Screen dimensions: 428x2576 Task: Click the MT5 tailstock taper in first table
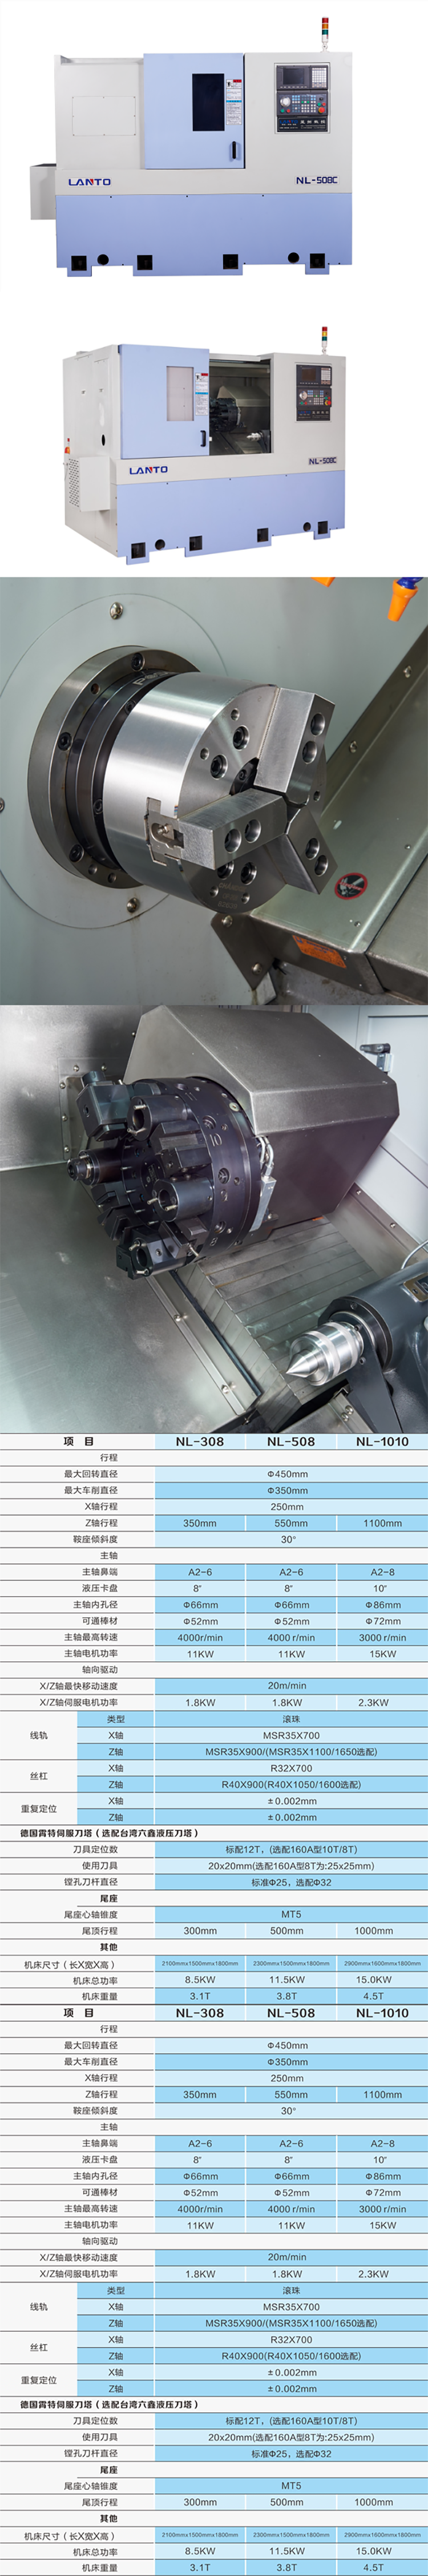tap(290, 1914)
